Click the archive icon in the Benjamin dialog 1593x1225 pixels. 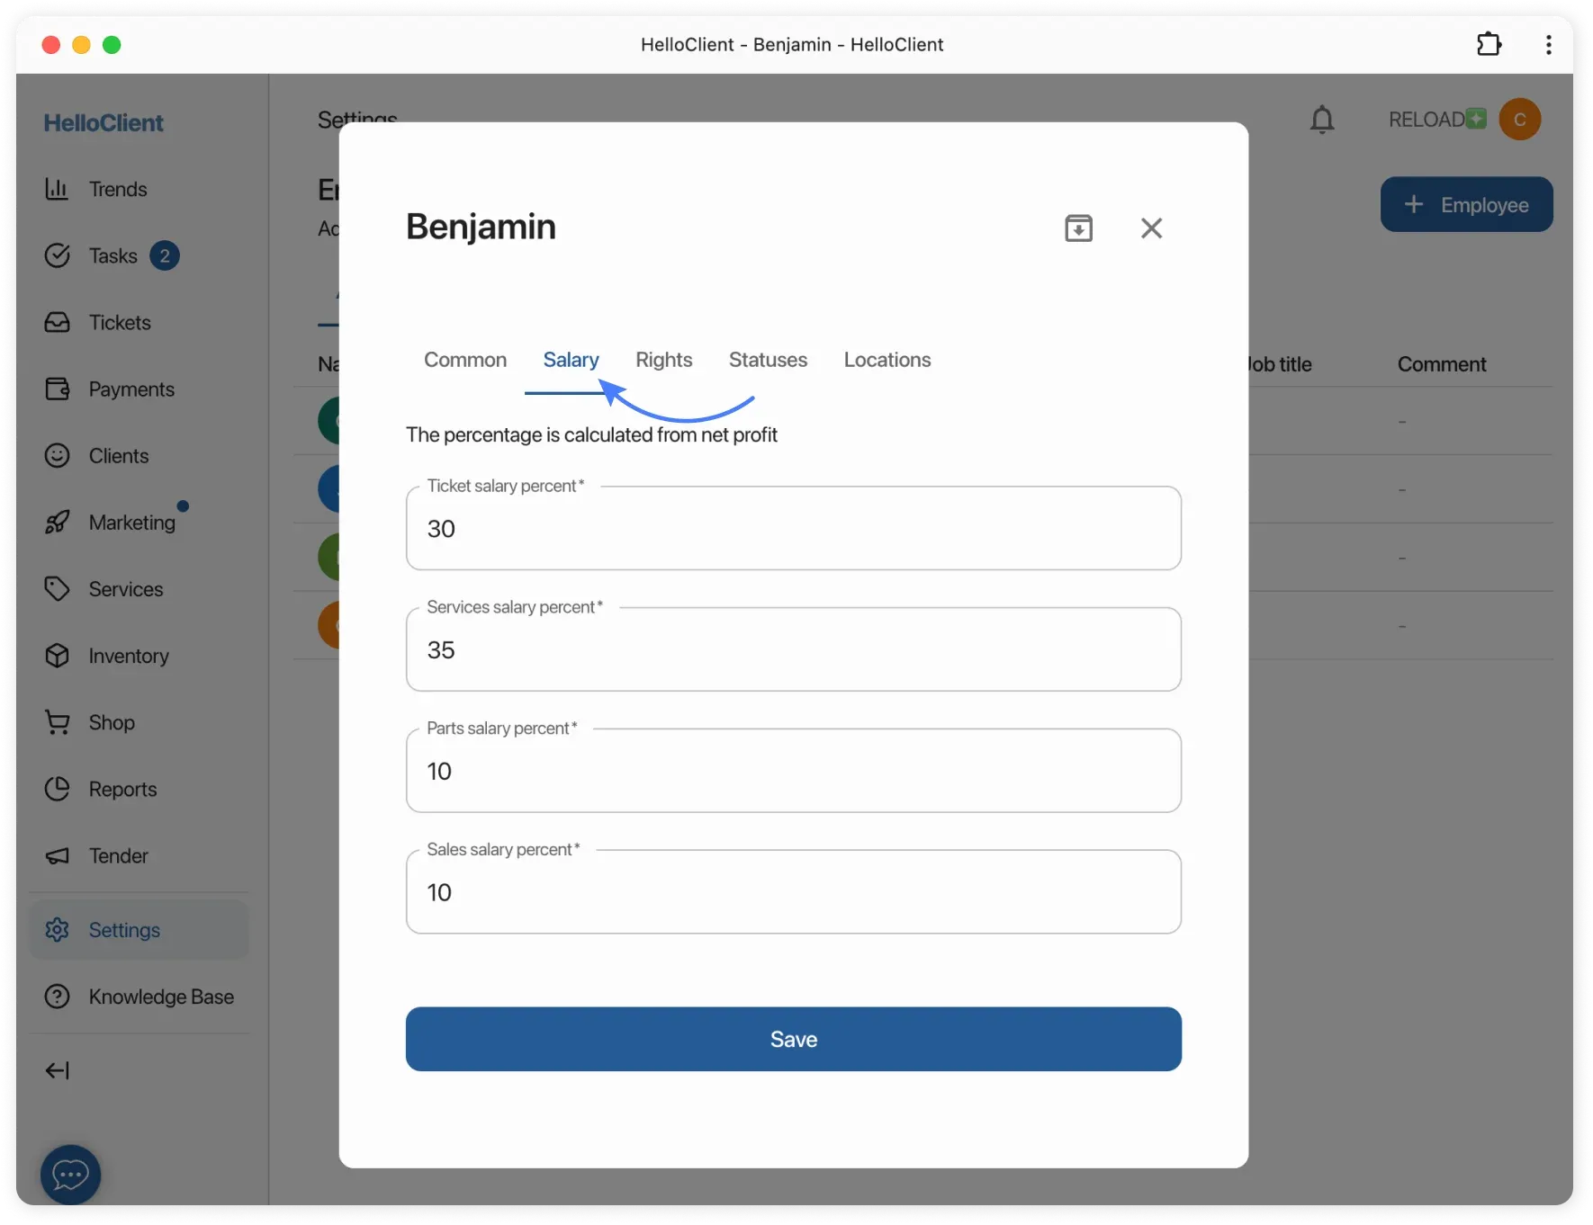pos(1079,228)
